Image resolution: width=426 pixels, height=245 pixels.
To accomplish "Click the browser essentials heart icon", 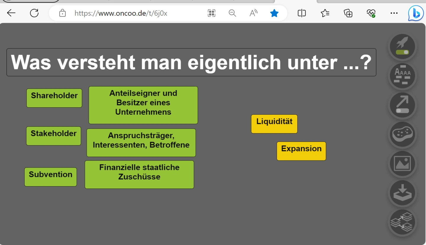I will 371,13.
